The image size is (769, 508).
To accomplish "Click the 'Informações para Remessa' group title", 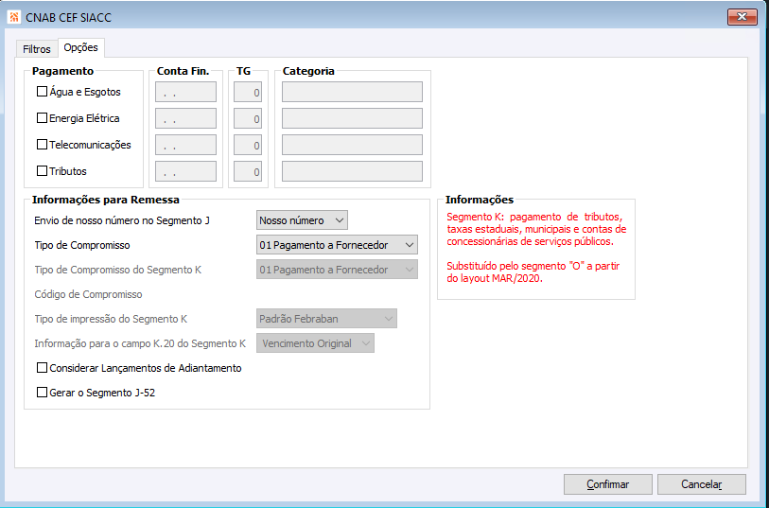I will (106, 200).
